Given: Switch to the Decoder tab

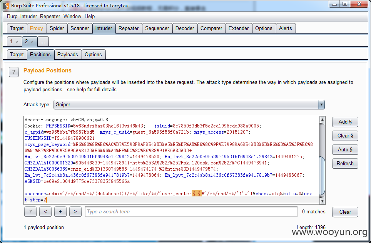Looking at the screenshot, I should click(185, 28).
